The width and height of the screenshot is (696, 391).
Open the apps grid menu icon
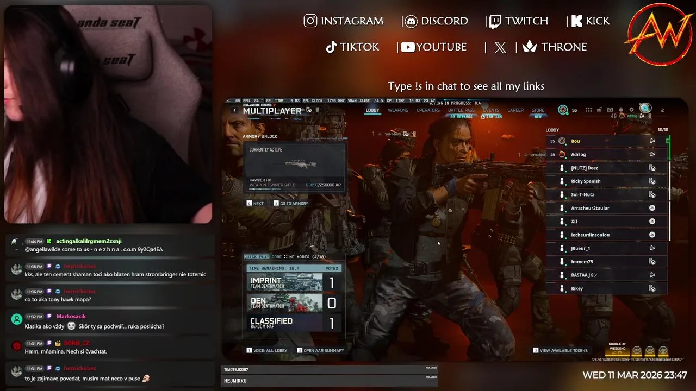pos(588,110)
